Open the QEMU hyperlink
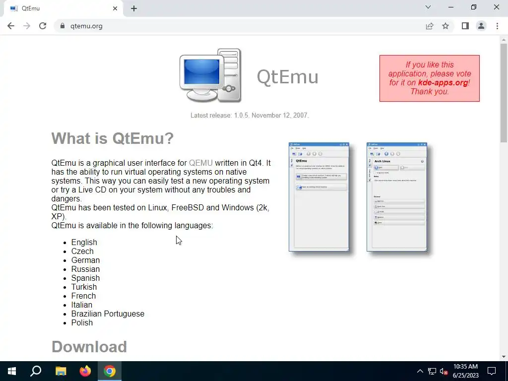The image size is (508, 381). (x=201, y=163)
